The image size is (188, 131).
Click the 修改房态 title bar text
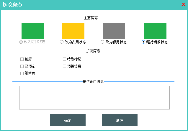(12, 4)
